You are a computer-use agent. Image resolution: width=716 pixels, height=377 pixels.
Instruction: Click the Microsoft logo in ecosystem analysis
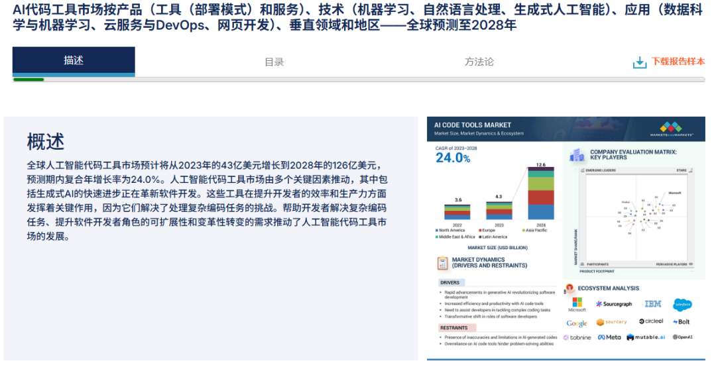(577, 304)
